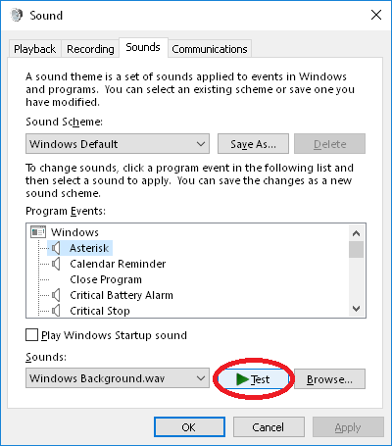Open the Sound Scheme dropdown
This screenshot has height=446, width=392.
point(118,144)
